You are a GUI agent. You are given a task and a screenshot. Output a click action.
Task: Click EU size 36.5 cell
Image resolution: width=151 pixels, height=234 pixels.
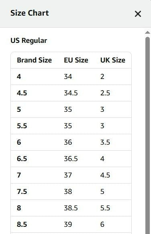click(71, 159)
